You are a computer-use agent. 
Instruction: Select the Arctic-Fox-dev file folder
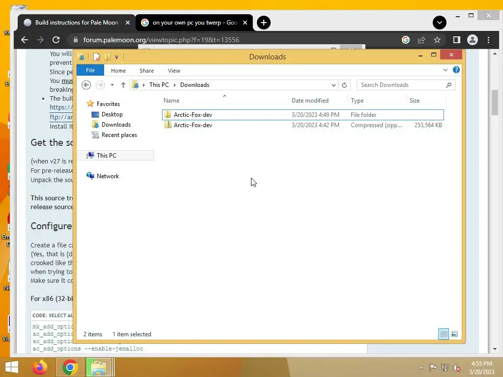(x=303, y=115)
